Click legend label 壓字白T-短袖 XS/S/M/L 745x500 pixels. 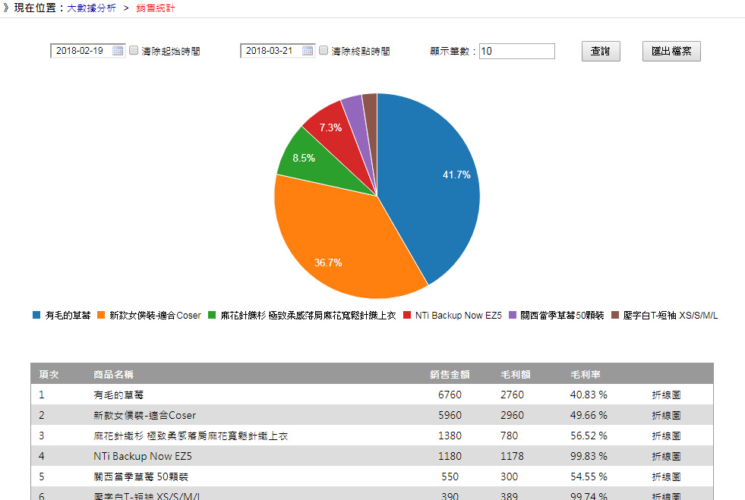[x=670, y=315]
